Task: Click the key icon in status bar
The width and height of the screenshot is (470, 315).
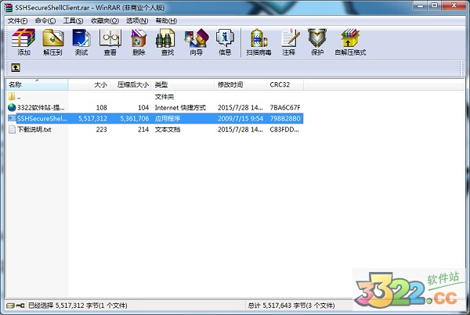Action: click(20, 306)
